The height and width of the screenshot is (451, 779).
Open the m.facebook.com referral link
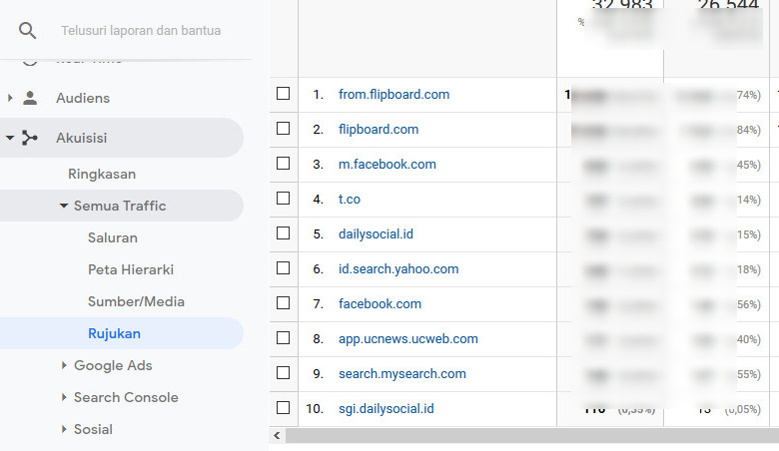point(388,165)
